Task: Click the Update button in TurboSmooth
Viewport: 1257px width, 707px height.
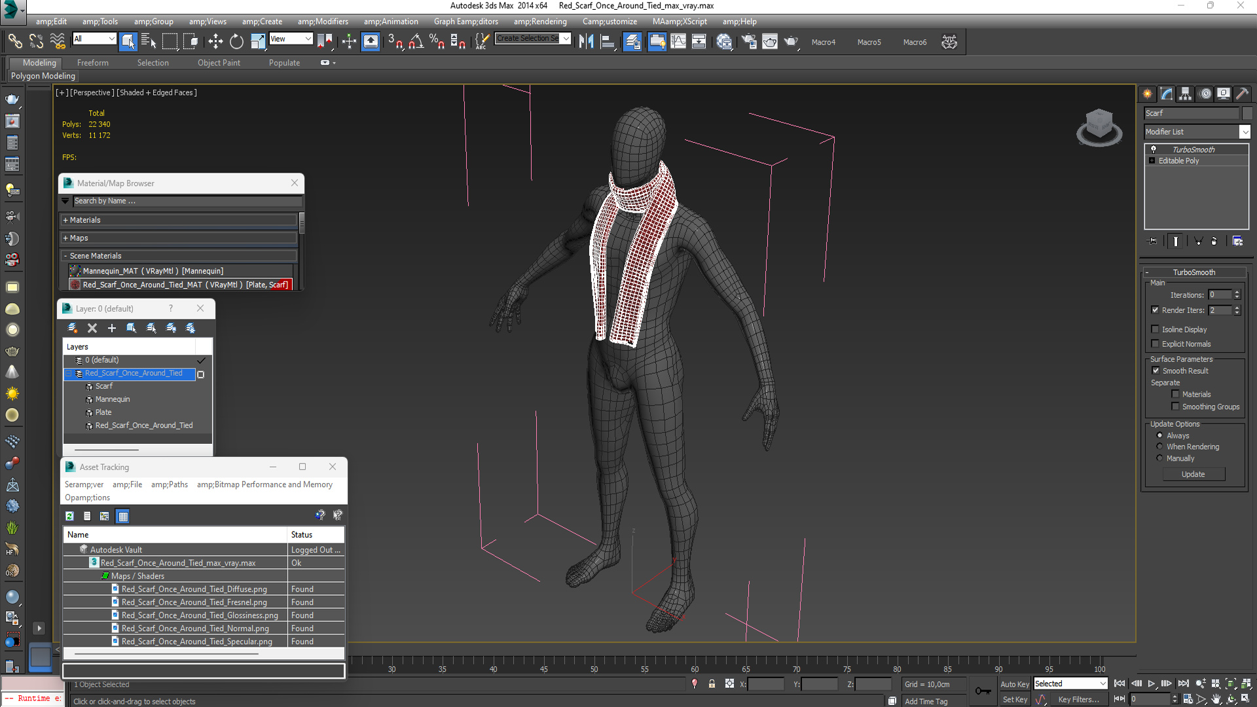Action: pyautogui.click(x=1193, y=474)
